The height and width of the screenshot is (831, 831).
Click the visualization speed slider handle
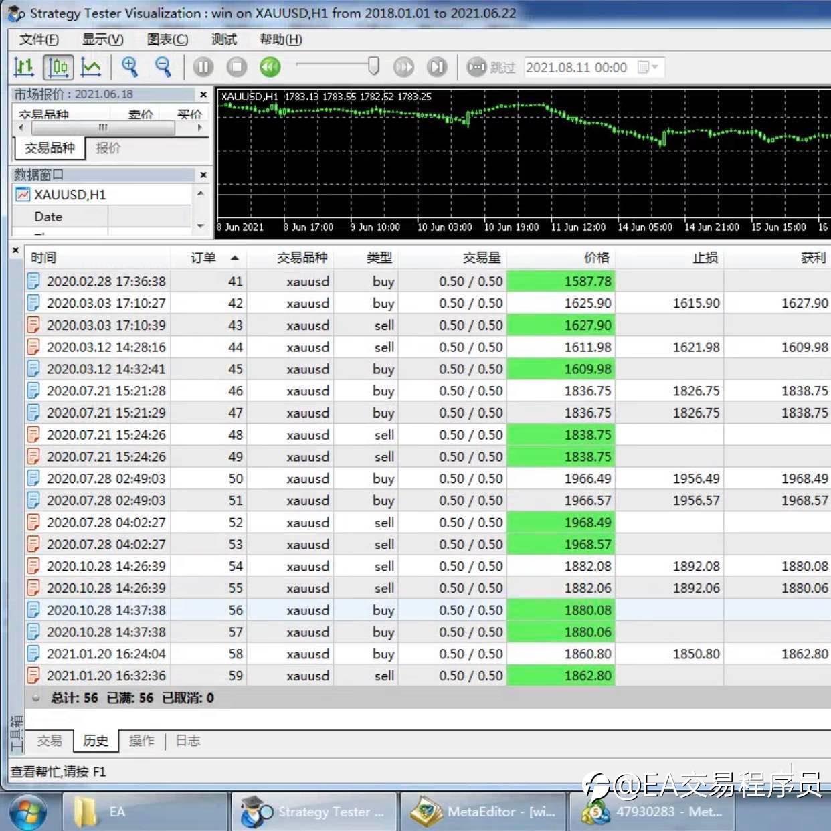point(373,66)
